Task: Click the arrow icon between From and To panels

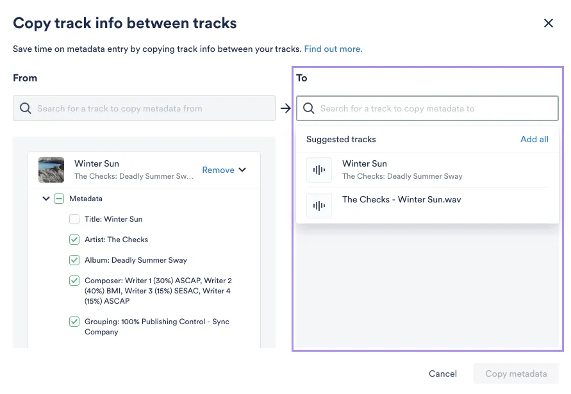Action: click(x=286, y=108)
